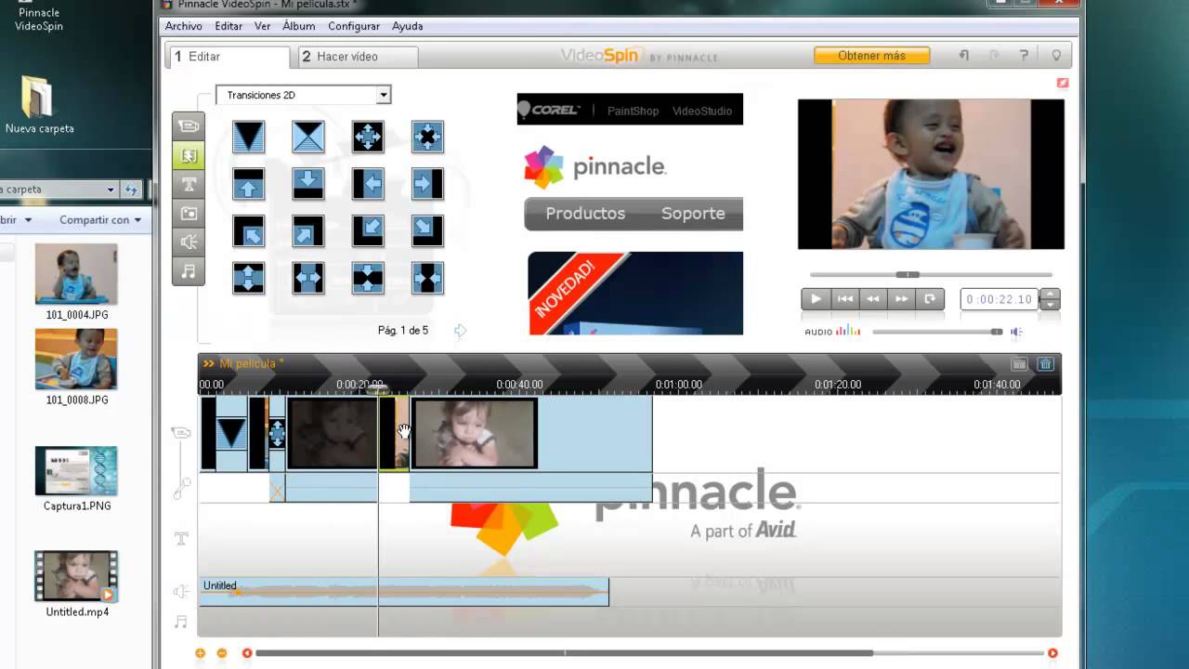
Task: Toggle the music track note icon
Action: pyautogui.click(x=181, y=622)
